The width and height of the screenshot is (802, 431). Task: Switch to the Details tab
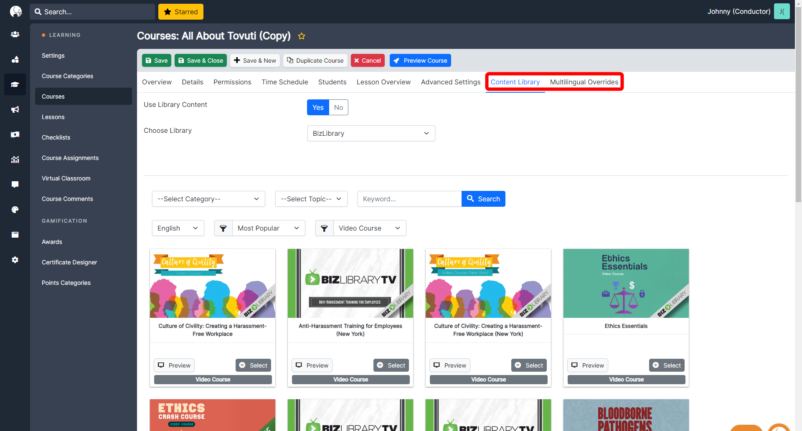pos(193,82)
